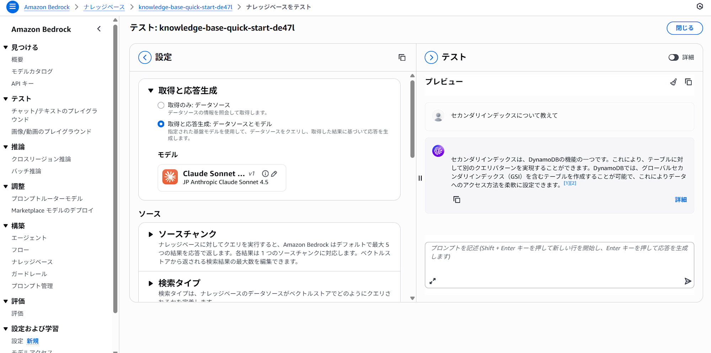Collapse the 設定 panel with the left arrow
The width and height of the screenshot is (711, 353).
pos(145,57)
